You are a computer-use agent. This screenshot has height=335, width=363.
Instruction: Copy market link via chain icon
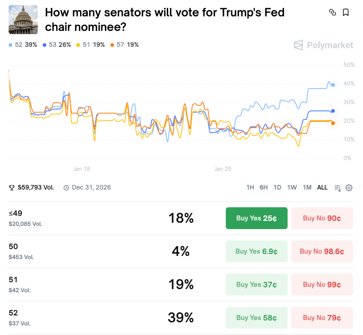(x=333, y=13)
